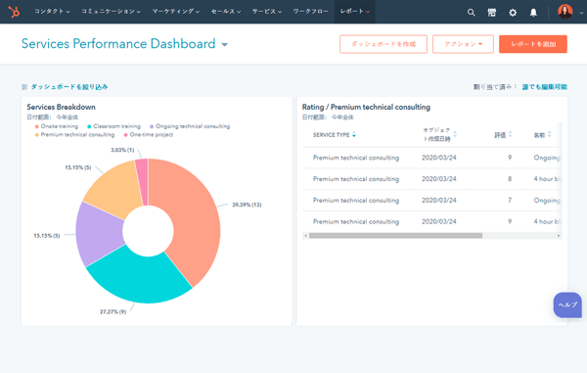Open the settings gear icon

[x=513, y=13]
